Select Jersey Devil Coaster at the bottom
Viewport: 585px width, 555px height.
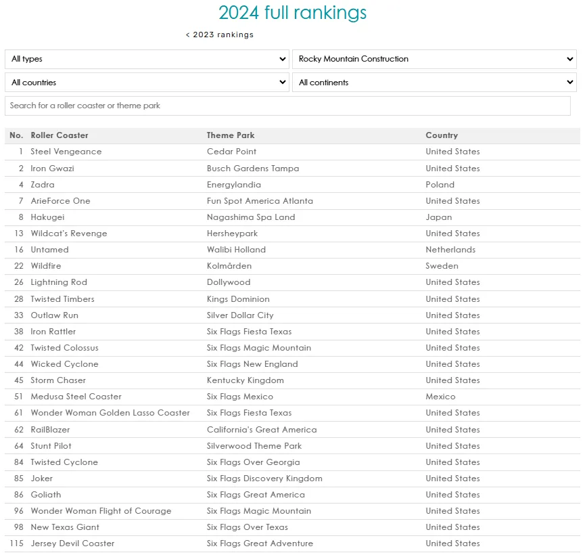click(72, 543)
